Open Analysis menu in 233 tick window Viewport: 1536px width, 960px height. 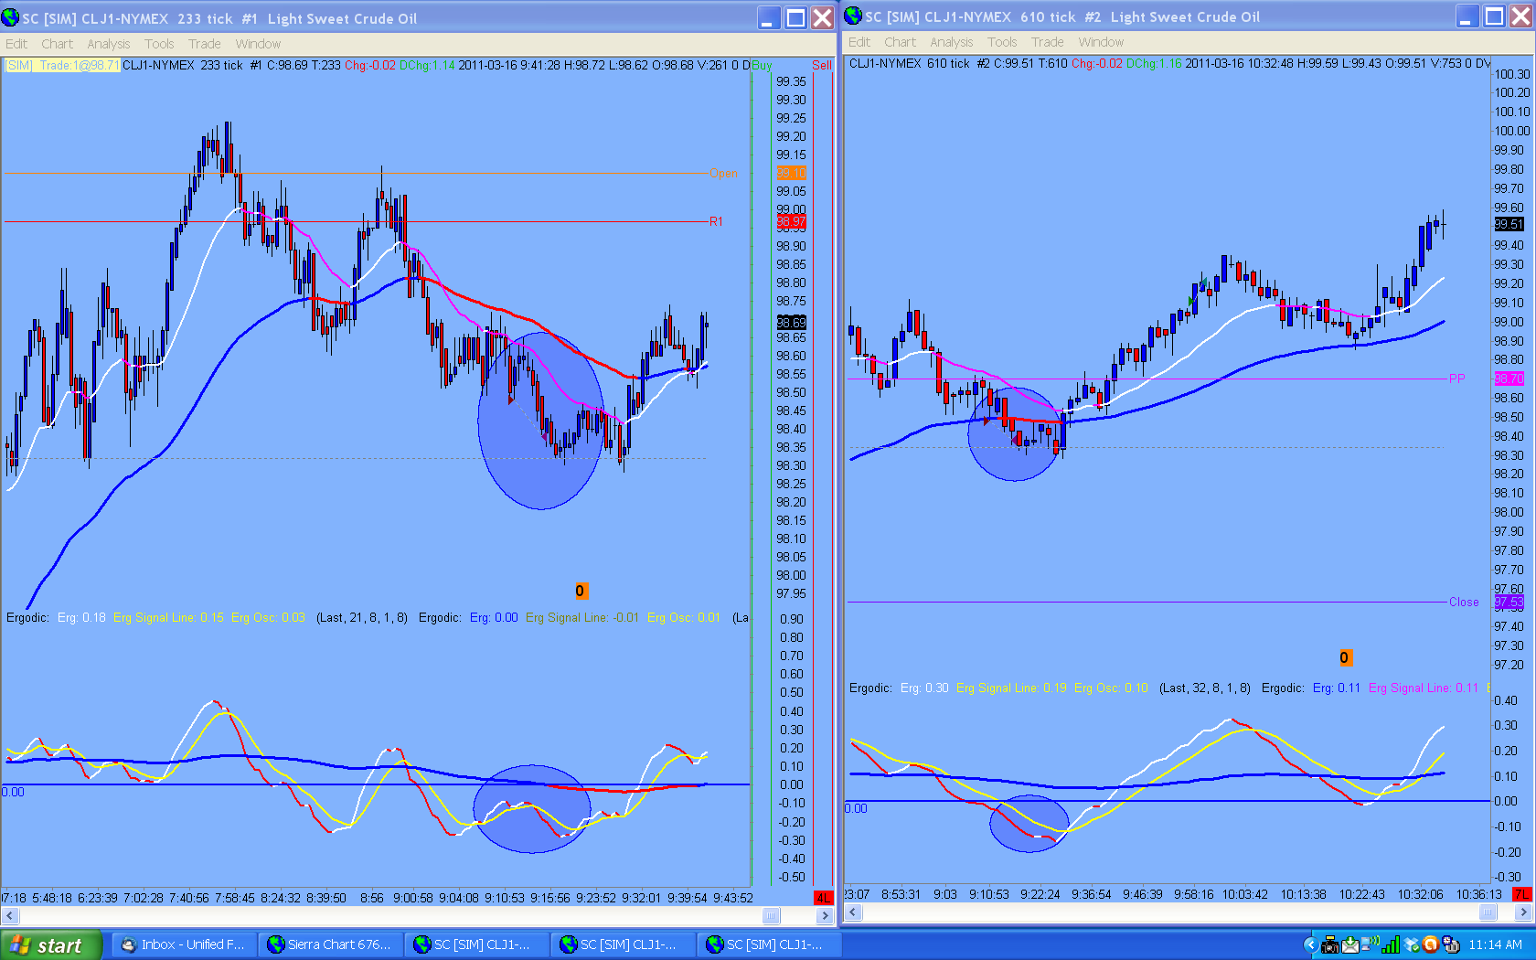[109, 44]
